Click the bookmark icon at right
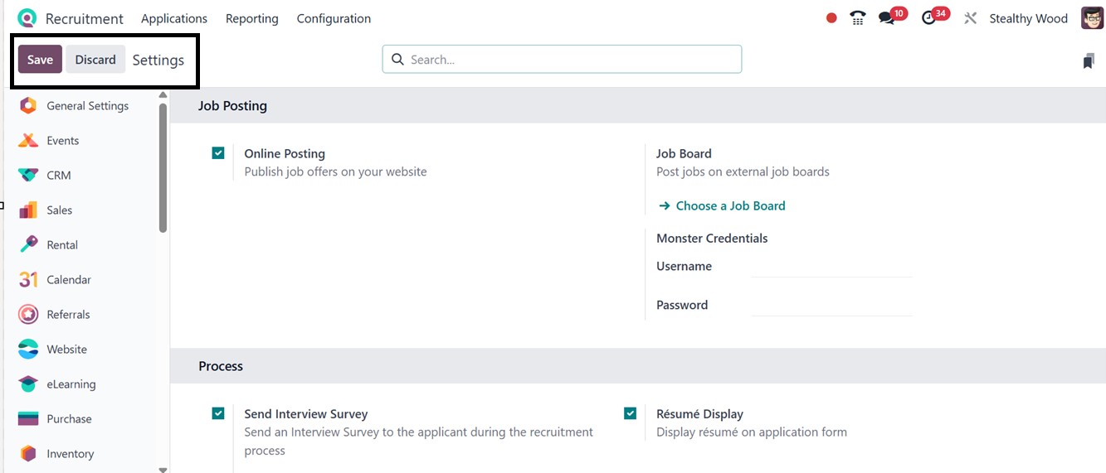Screen dimensions: 1106x473 (1089, 60)
